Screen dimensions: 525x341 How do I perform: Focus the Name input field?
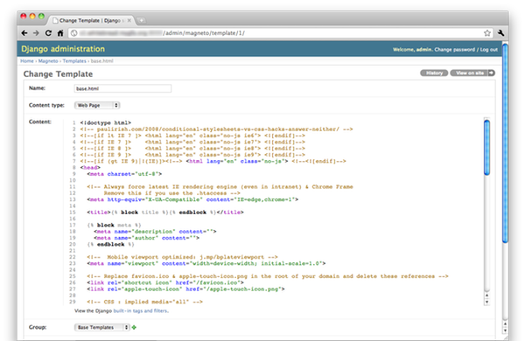point(122,88)
